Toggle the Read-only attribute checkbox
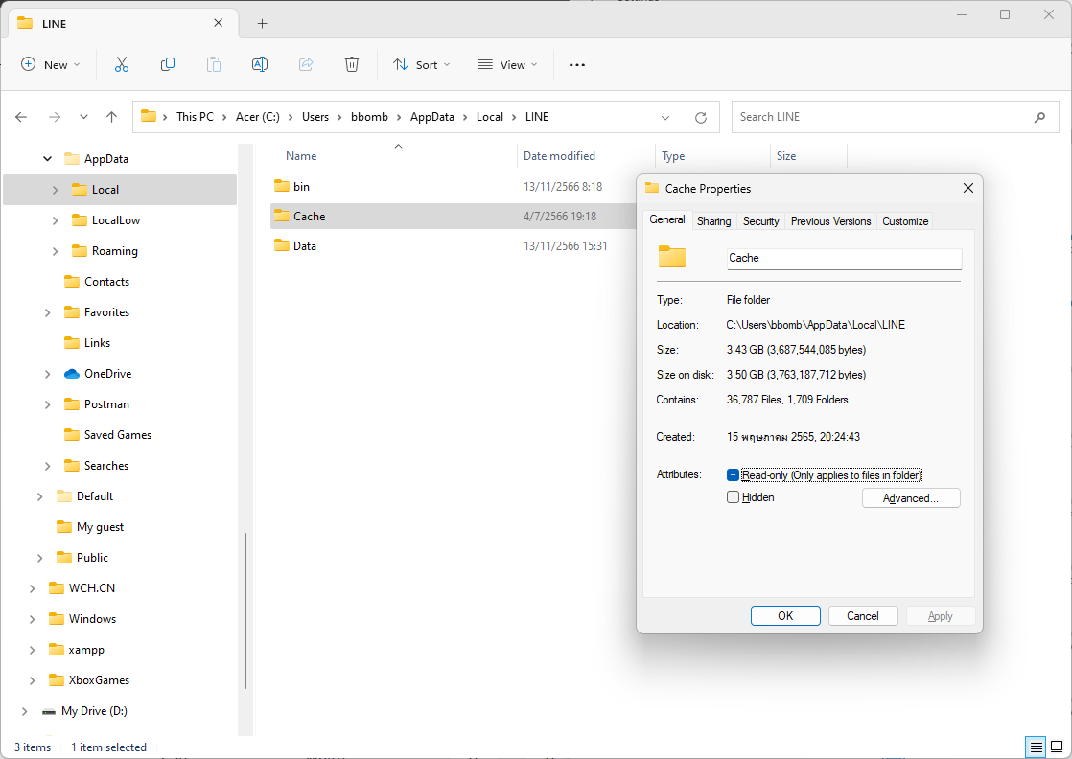The width and height of the screenshot is (1072, 759). 734,475
